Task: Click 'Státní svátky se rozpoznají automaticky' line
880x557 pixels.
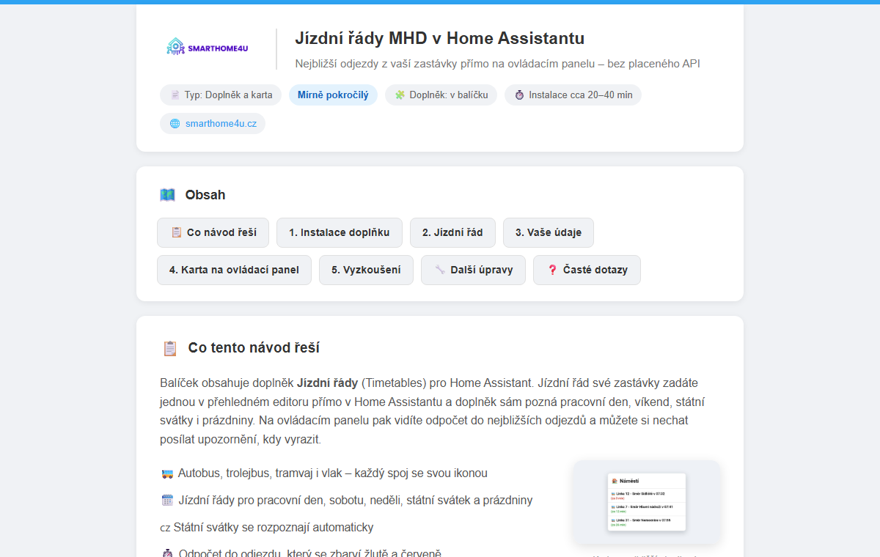Action: (274, 528)
